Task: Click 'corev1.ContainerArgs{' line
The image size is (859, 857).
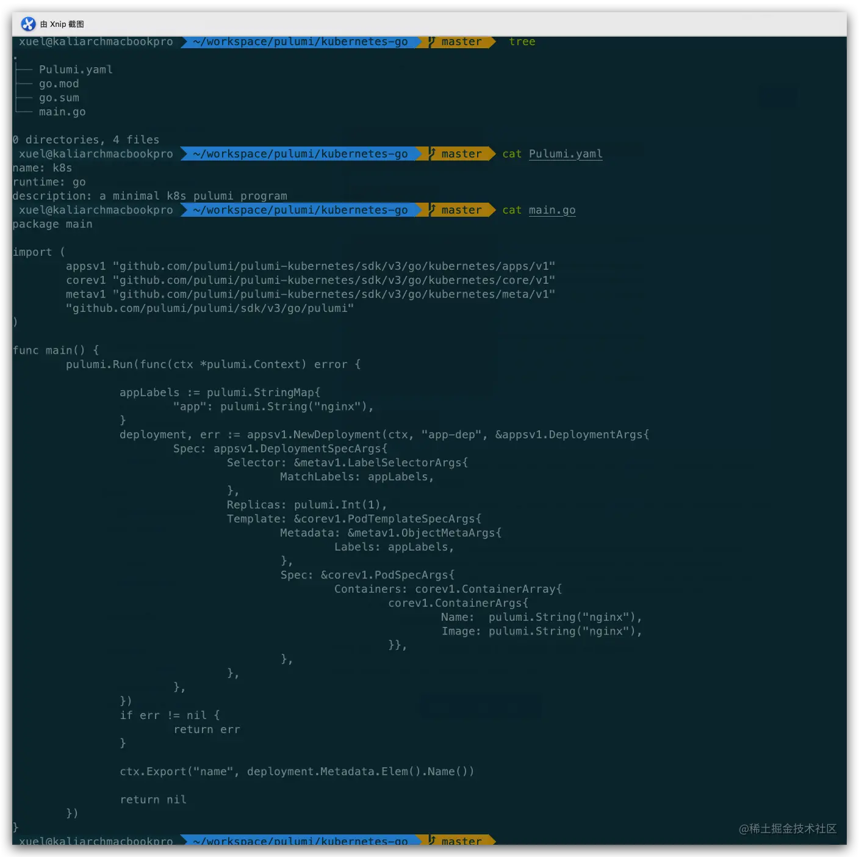Action: click(x=458, y=603)
